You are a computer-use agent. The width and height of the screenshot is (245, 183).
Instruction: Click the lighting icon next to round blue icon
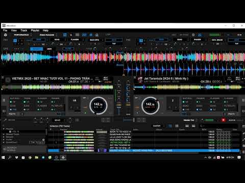click(97, 35)
